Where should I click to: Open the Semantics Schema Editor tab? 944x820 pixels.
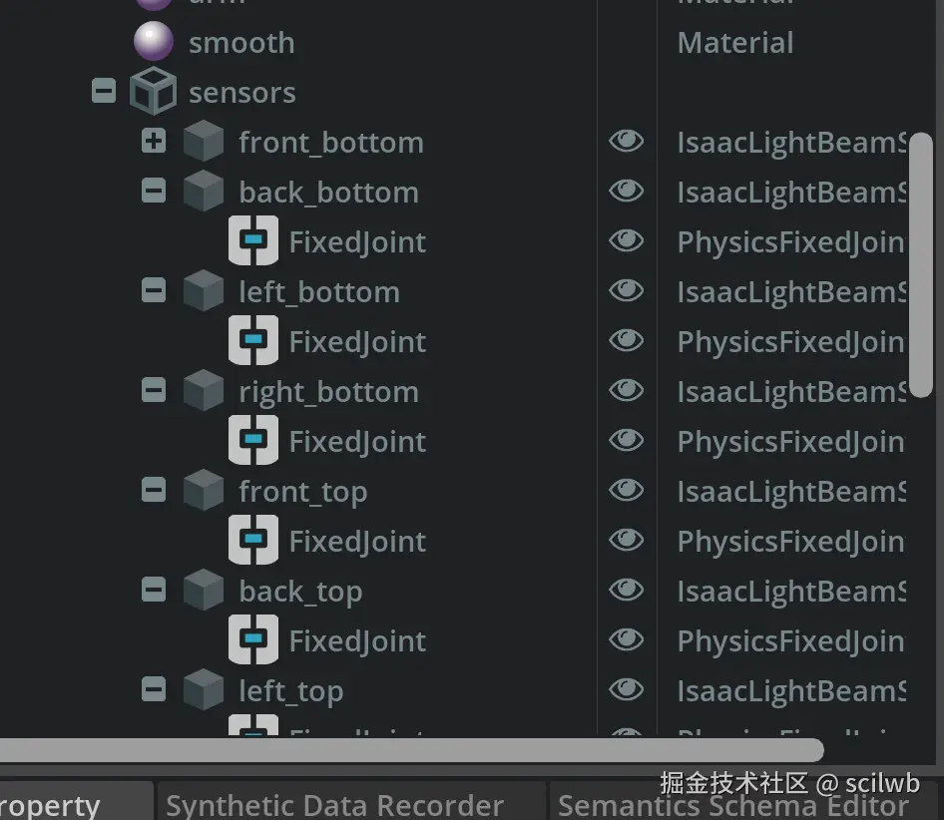[x=733, y=804]
